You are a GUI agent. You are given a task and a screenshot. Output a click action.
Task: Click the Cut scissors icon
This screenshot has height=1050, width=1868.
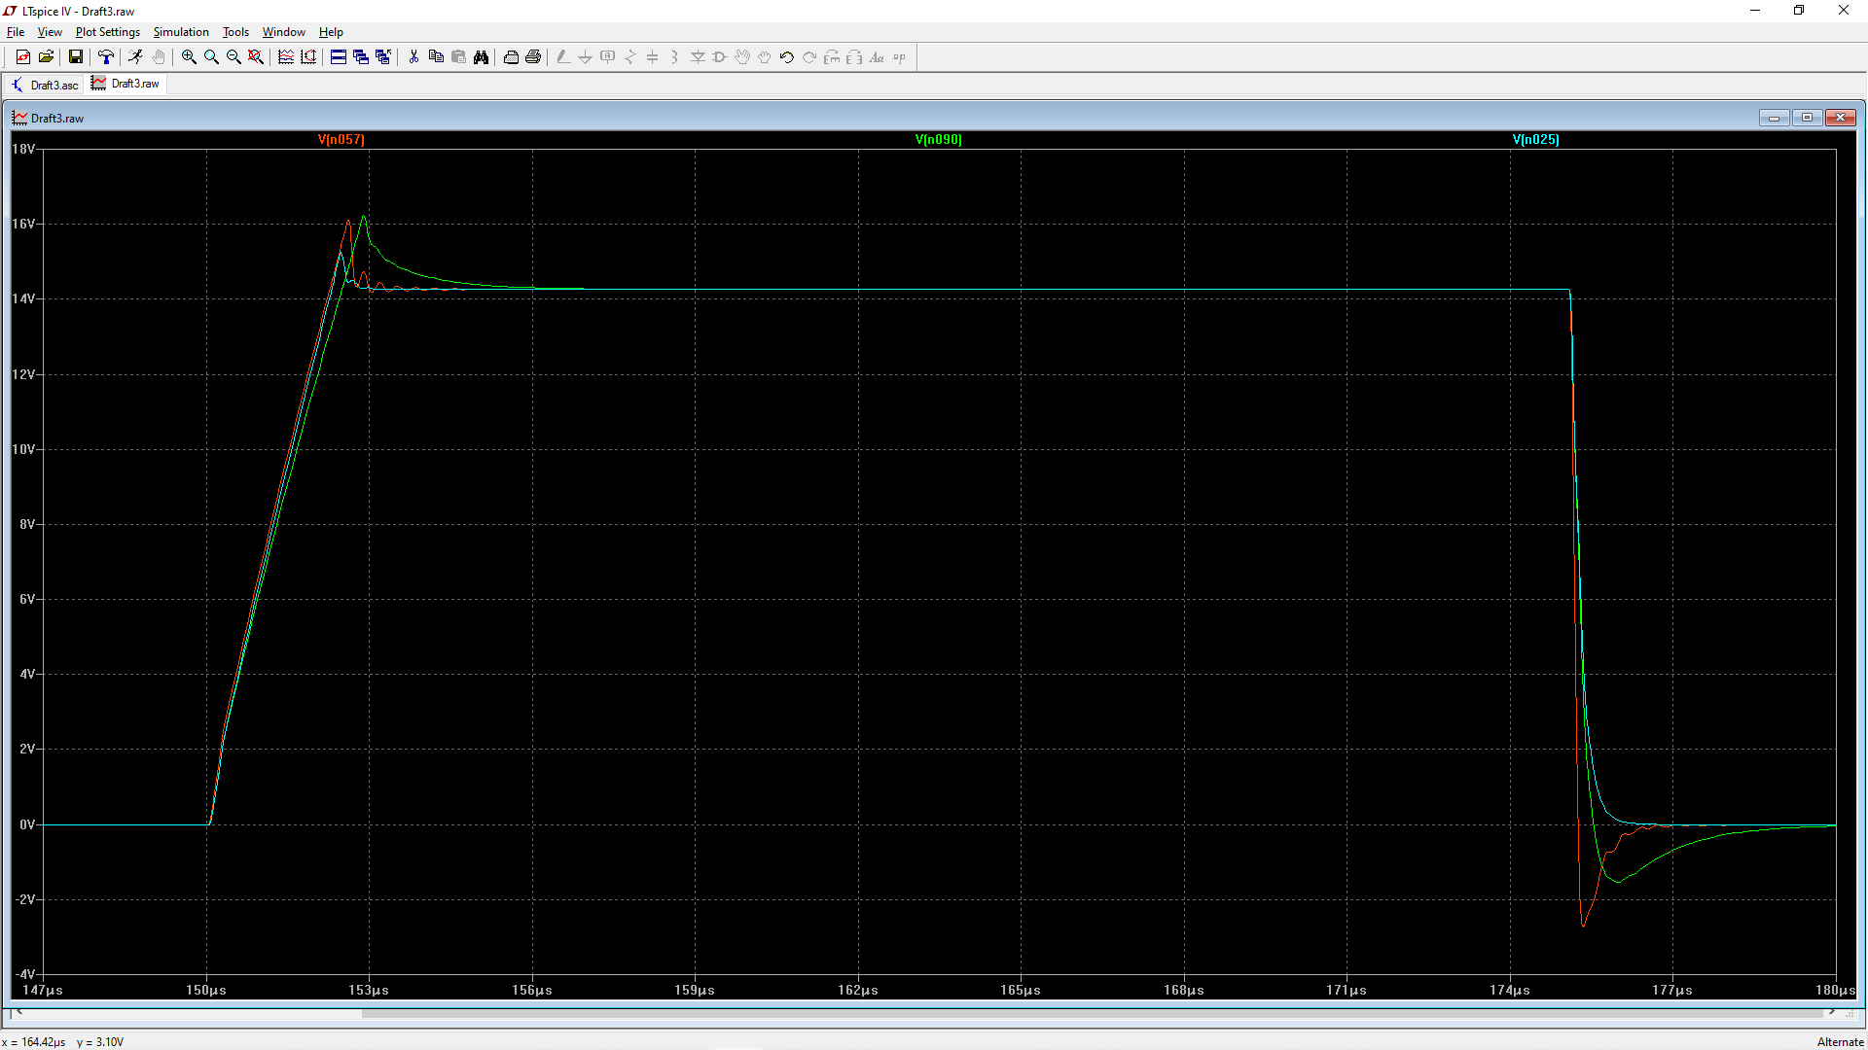[x=413, y=57]
